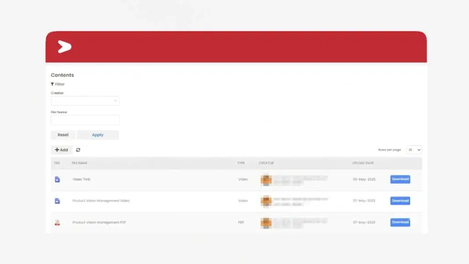Click the refresh icon beside Add

78,150
